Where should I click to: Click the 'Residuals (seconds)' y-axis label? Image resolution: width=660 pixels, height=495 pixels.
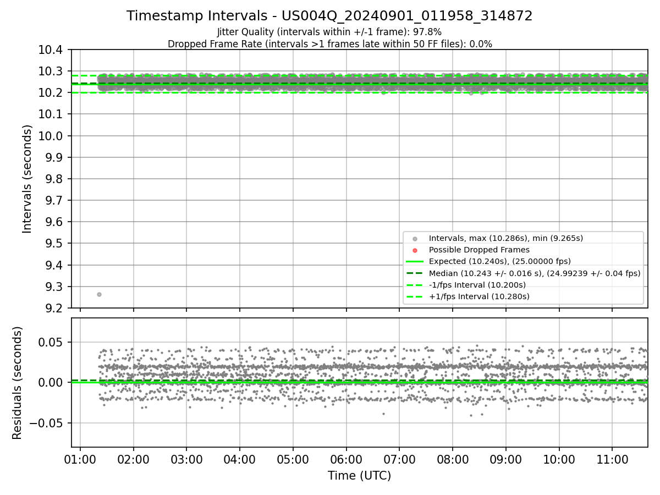[x=17, y=383]
